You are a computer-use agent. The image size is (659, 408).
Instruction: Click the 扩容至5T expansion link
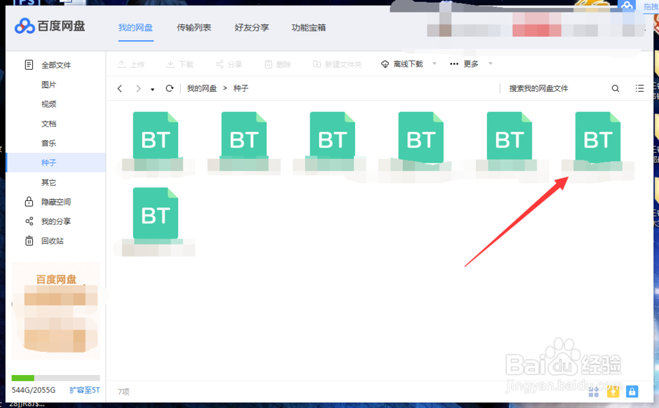point(84,390)
